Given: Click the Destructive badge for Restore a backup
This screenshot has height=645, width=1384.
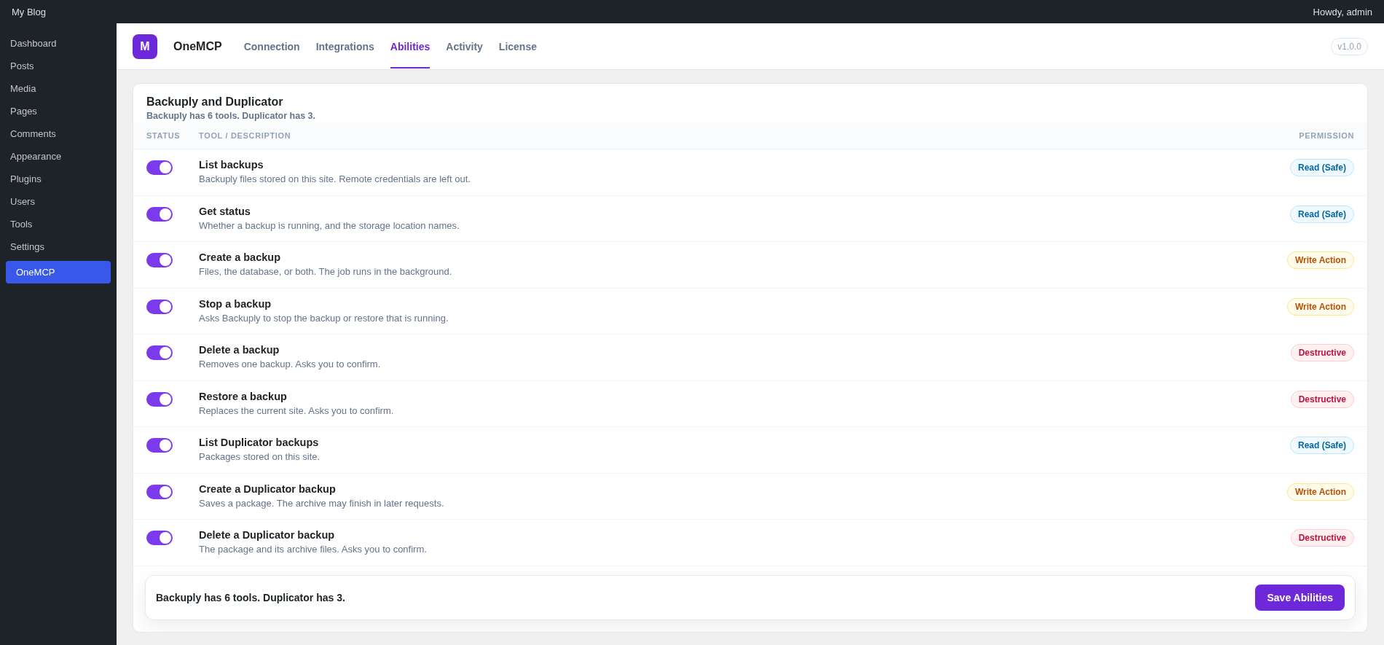Looking at the screenshot, I should tap(1322, 399).
